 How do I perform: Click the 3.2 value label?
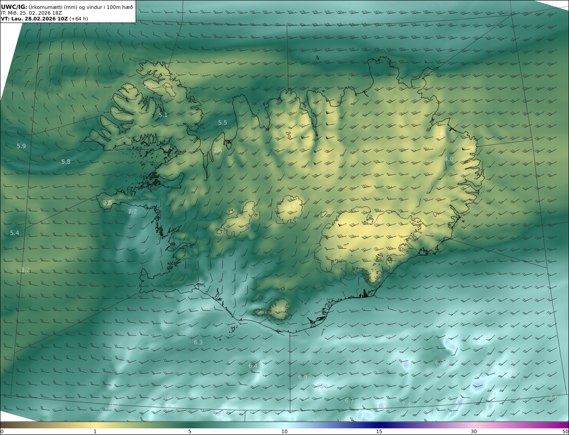25,270
